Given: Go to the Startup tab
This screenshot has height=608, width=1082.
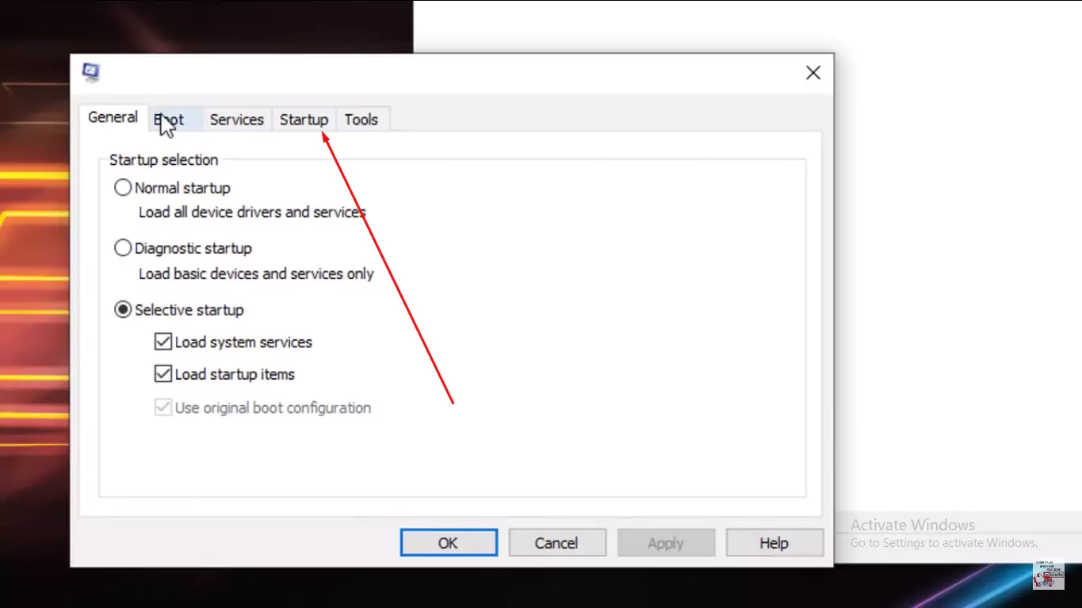Looking at the screenshot, I should coord(304,120).
